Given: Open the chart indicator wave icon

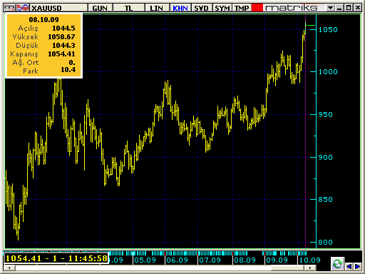Looking at the screenshot, I should (23, 8).
